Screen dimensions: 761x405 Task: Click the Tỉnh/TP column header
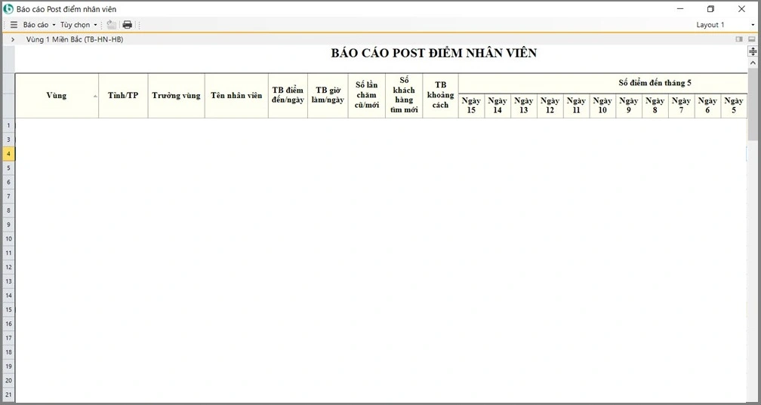coord(123,96)
